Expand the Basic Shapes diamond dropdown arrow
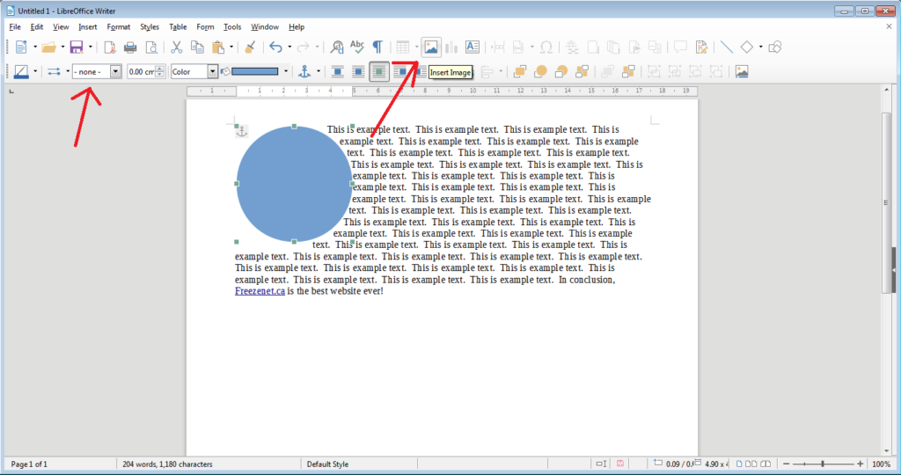Image resolution: width=901 pixels, height=475 pixels. pos(760,47)
